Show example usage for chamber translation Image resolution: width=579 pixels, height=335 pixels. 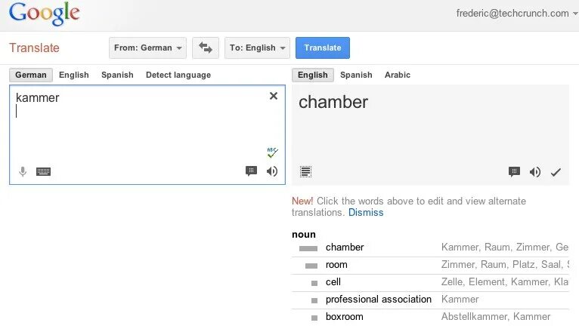[514, 172]
